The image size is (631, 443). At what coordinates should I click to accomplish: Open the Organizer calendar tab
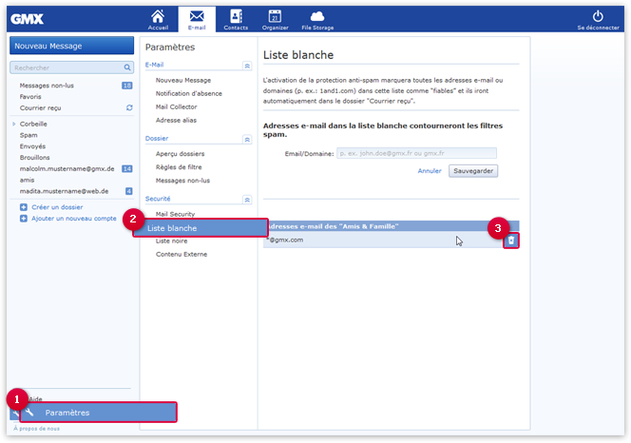(x=276, y=19)
